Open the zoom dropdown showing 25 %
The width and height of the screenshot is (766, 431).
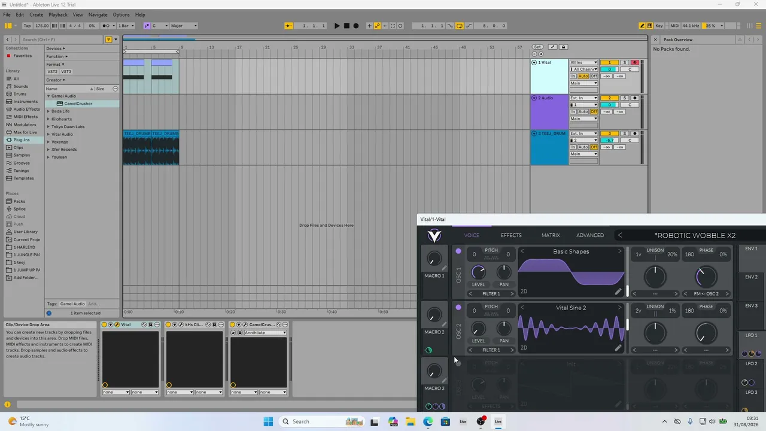[713, 26]
